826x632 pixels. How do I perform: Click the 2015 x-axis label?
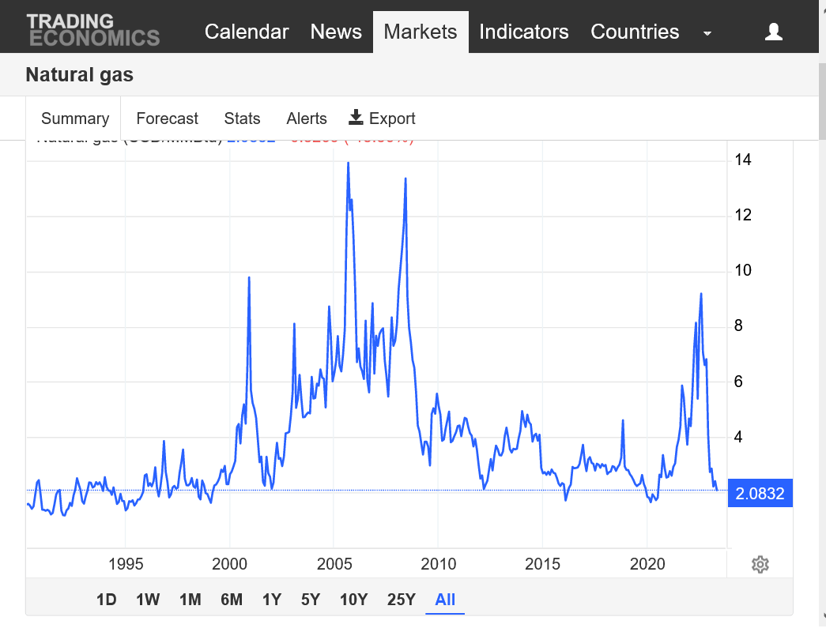click(542, 564)
